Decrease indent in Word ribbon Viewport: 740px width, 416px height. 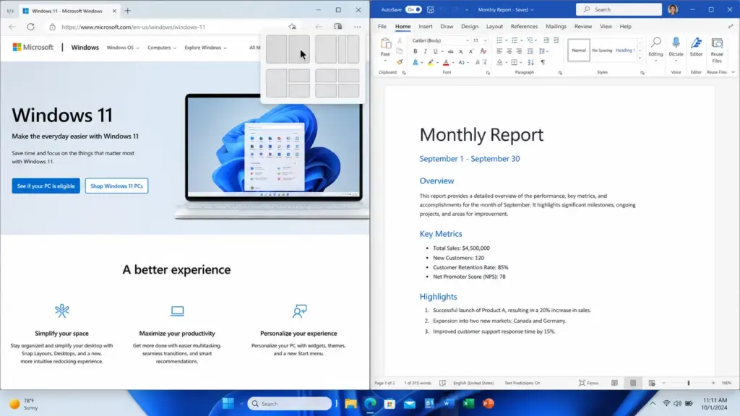pos(546,40)
